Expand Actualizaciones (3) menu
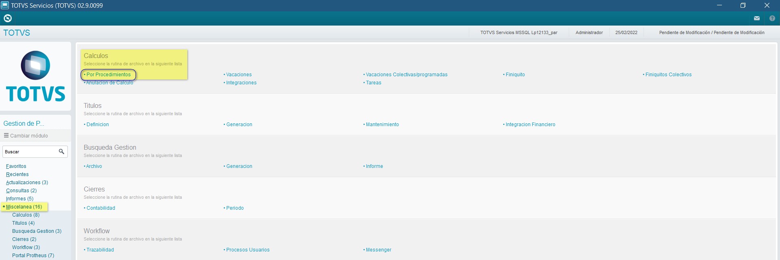The width and height of the screenshot is (780, 260). tap(27, 183)
